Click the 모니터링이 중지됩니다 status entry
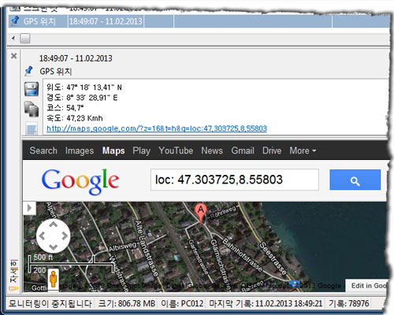 coord(50,304)
